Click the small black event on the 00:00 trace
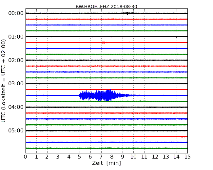This screenshot has width=213, height=170. (x=128, y=13)
